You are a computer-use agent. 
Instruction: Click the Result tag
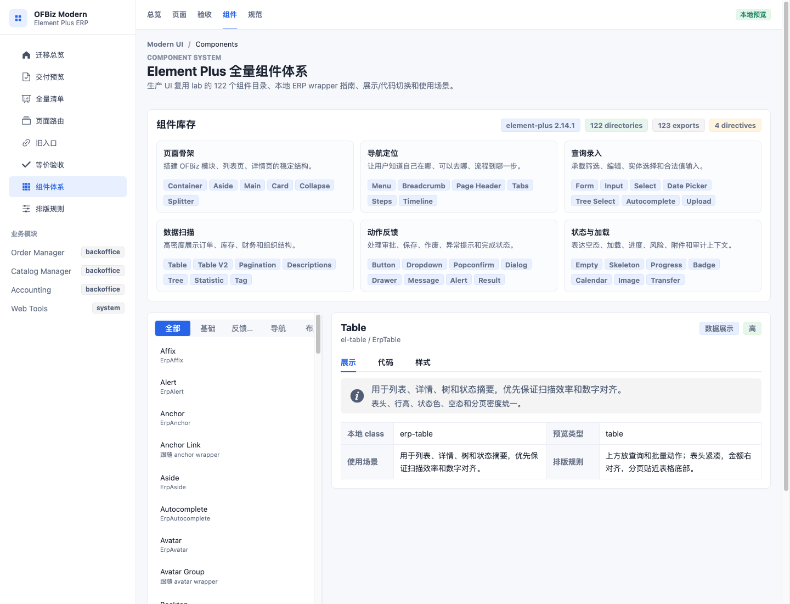489,280
